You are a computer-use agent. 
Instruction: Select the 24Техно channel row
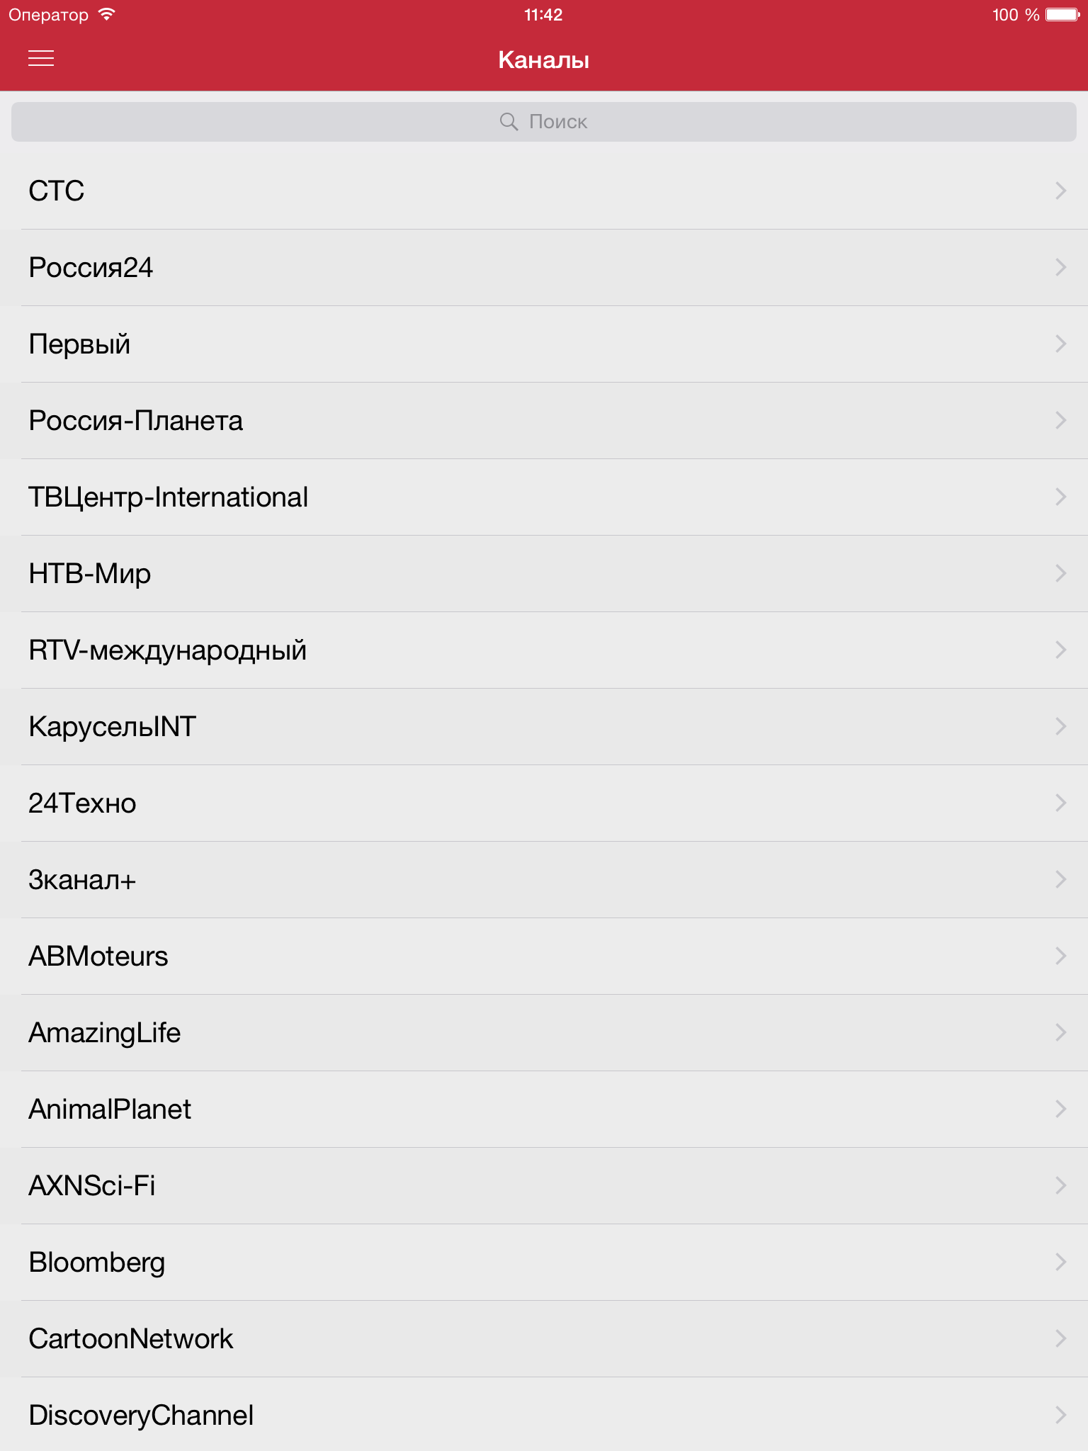(x=544, y=803)
